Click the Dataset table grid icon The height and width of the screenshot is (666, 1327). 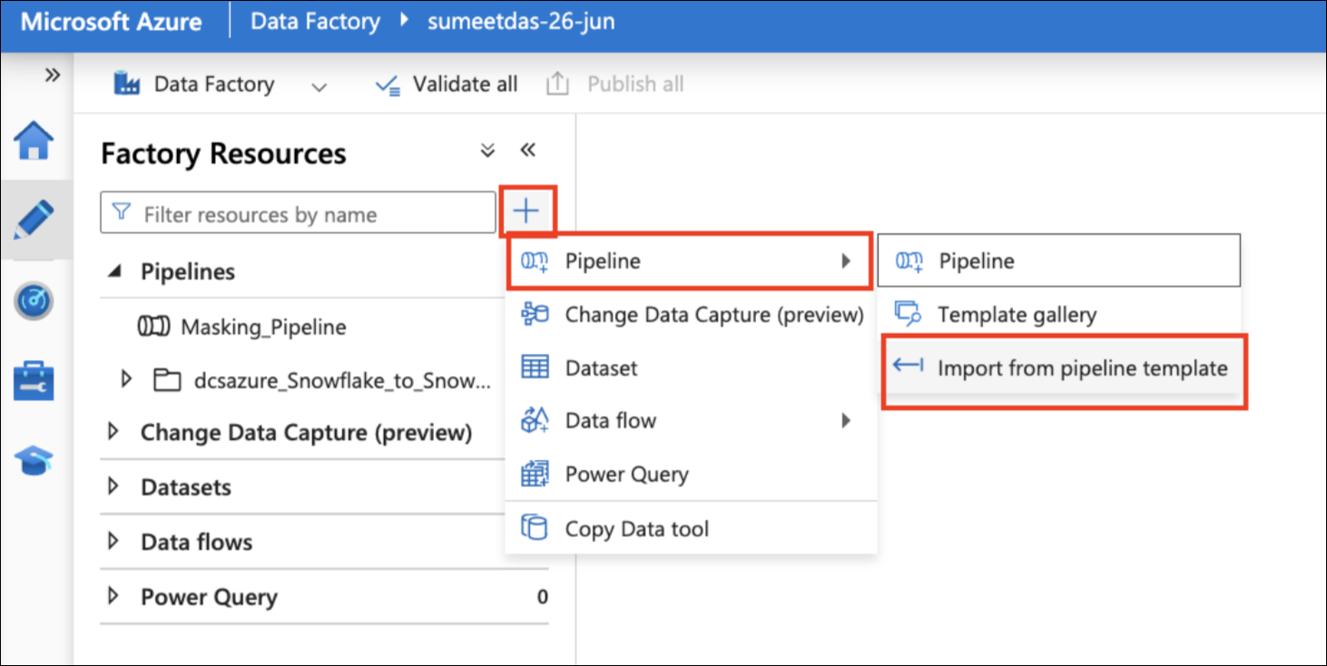535,367
